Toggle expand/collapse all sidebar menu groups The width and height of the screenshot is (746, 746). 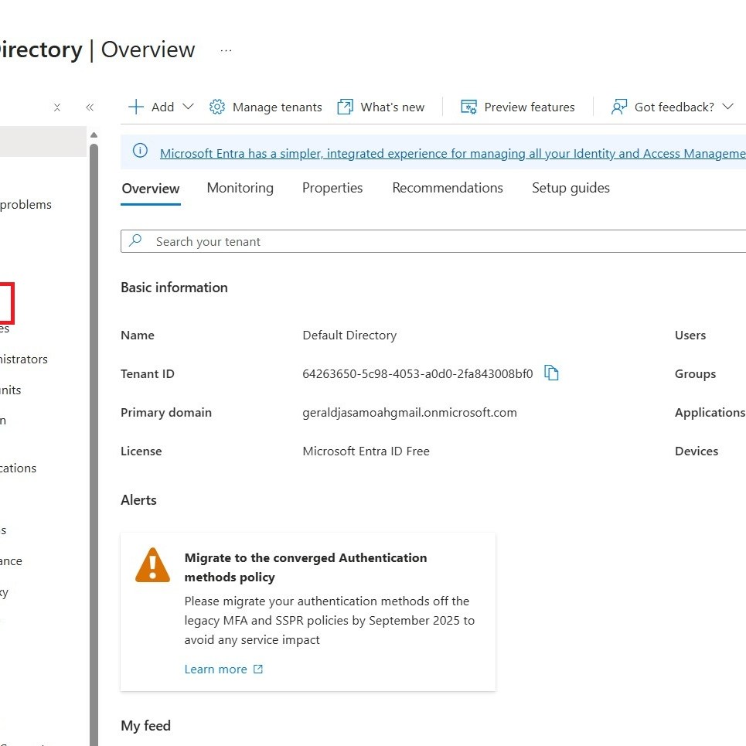coord(57,107)
